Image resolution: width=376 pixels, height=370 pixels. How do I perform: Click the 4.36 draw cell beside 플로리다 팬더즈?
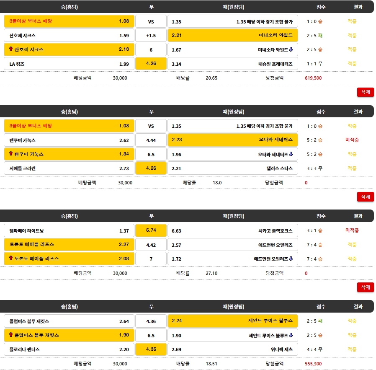point(151,349)
